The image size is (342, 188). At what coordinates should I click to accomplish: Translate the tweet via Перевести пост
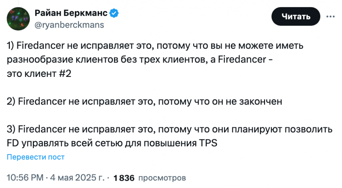click(x=36, y=157)
